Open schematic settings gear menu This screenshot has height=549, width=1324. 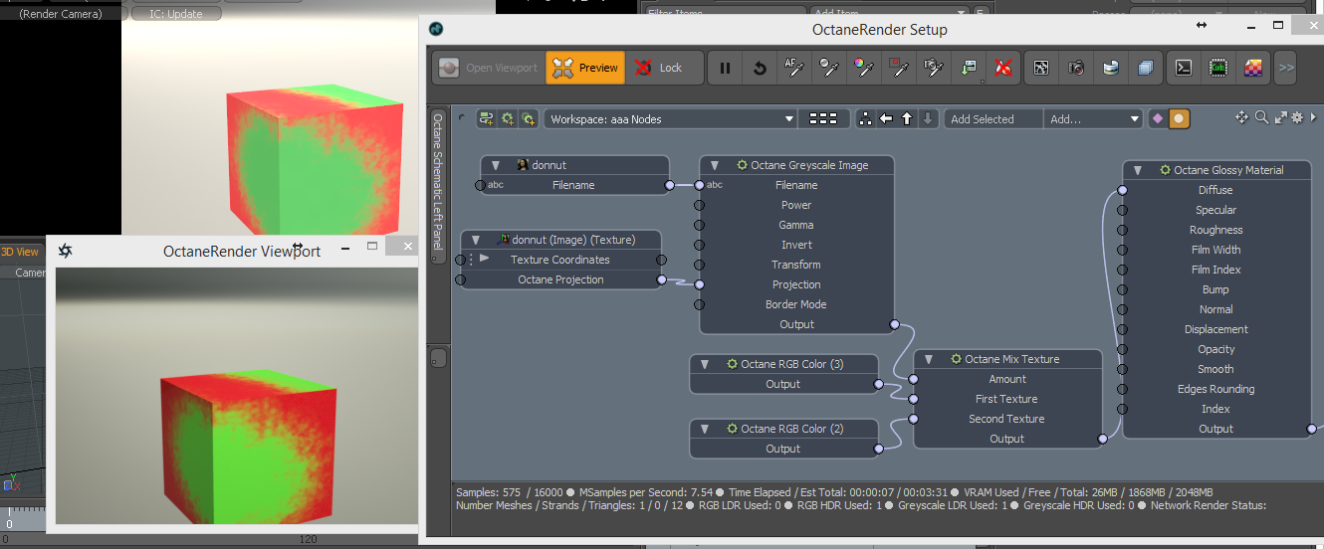1297,117
